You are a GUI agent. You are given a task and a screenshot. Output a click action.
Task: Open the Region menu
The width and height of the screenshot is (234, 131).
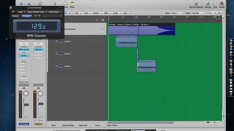pyautogui.click(x=97, y=13)
